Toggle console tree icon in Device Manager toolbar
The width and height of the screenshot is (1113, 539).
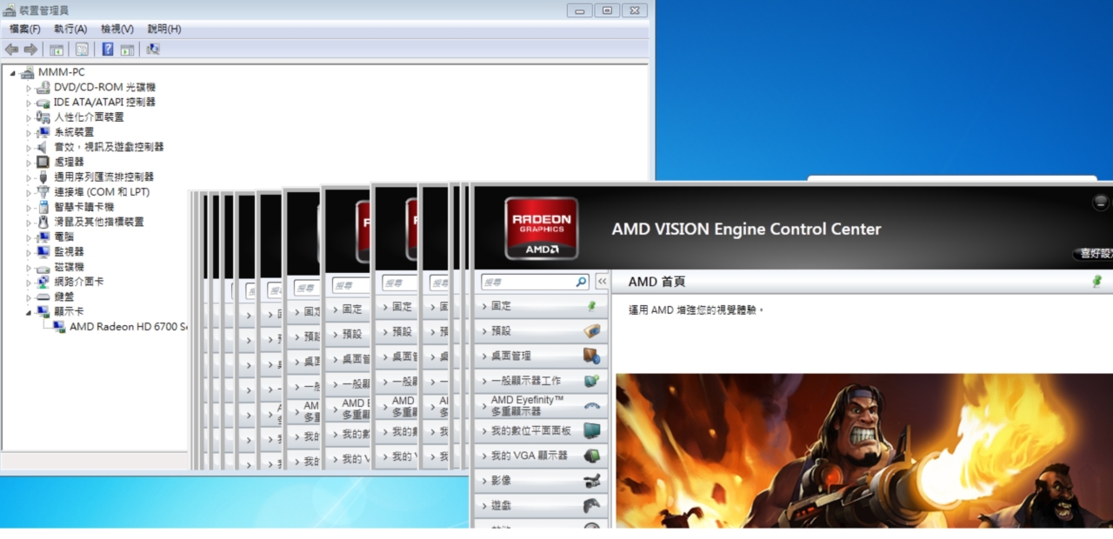[x=57, y=50]
